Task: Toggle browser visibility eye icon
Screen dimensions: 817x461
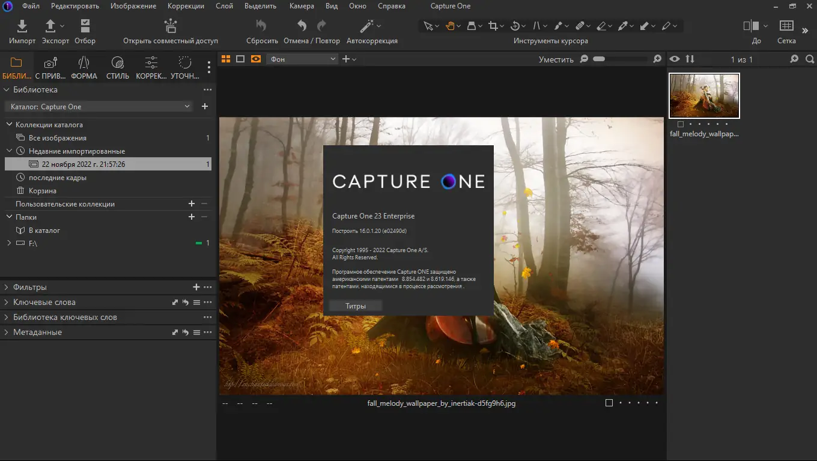Action: click(x=675, y=59)
